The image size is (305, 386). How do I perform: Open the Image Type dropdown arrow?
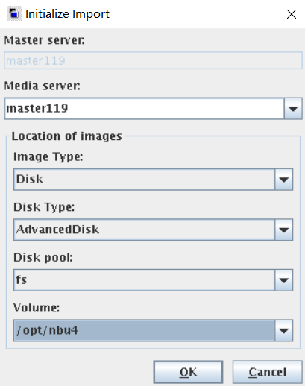[x=284, y=180]
